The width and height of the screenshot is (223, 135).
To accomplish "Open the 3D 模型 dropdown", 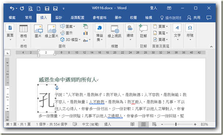I will (x=70, y=39).
